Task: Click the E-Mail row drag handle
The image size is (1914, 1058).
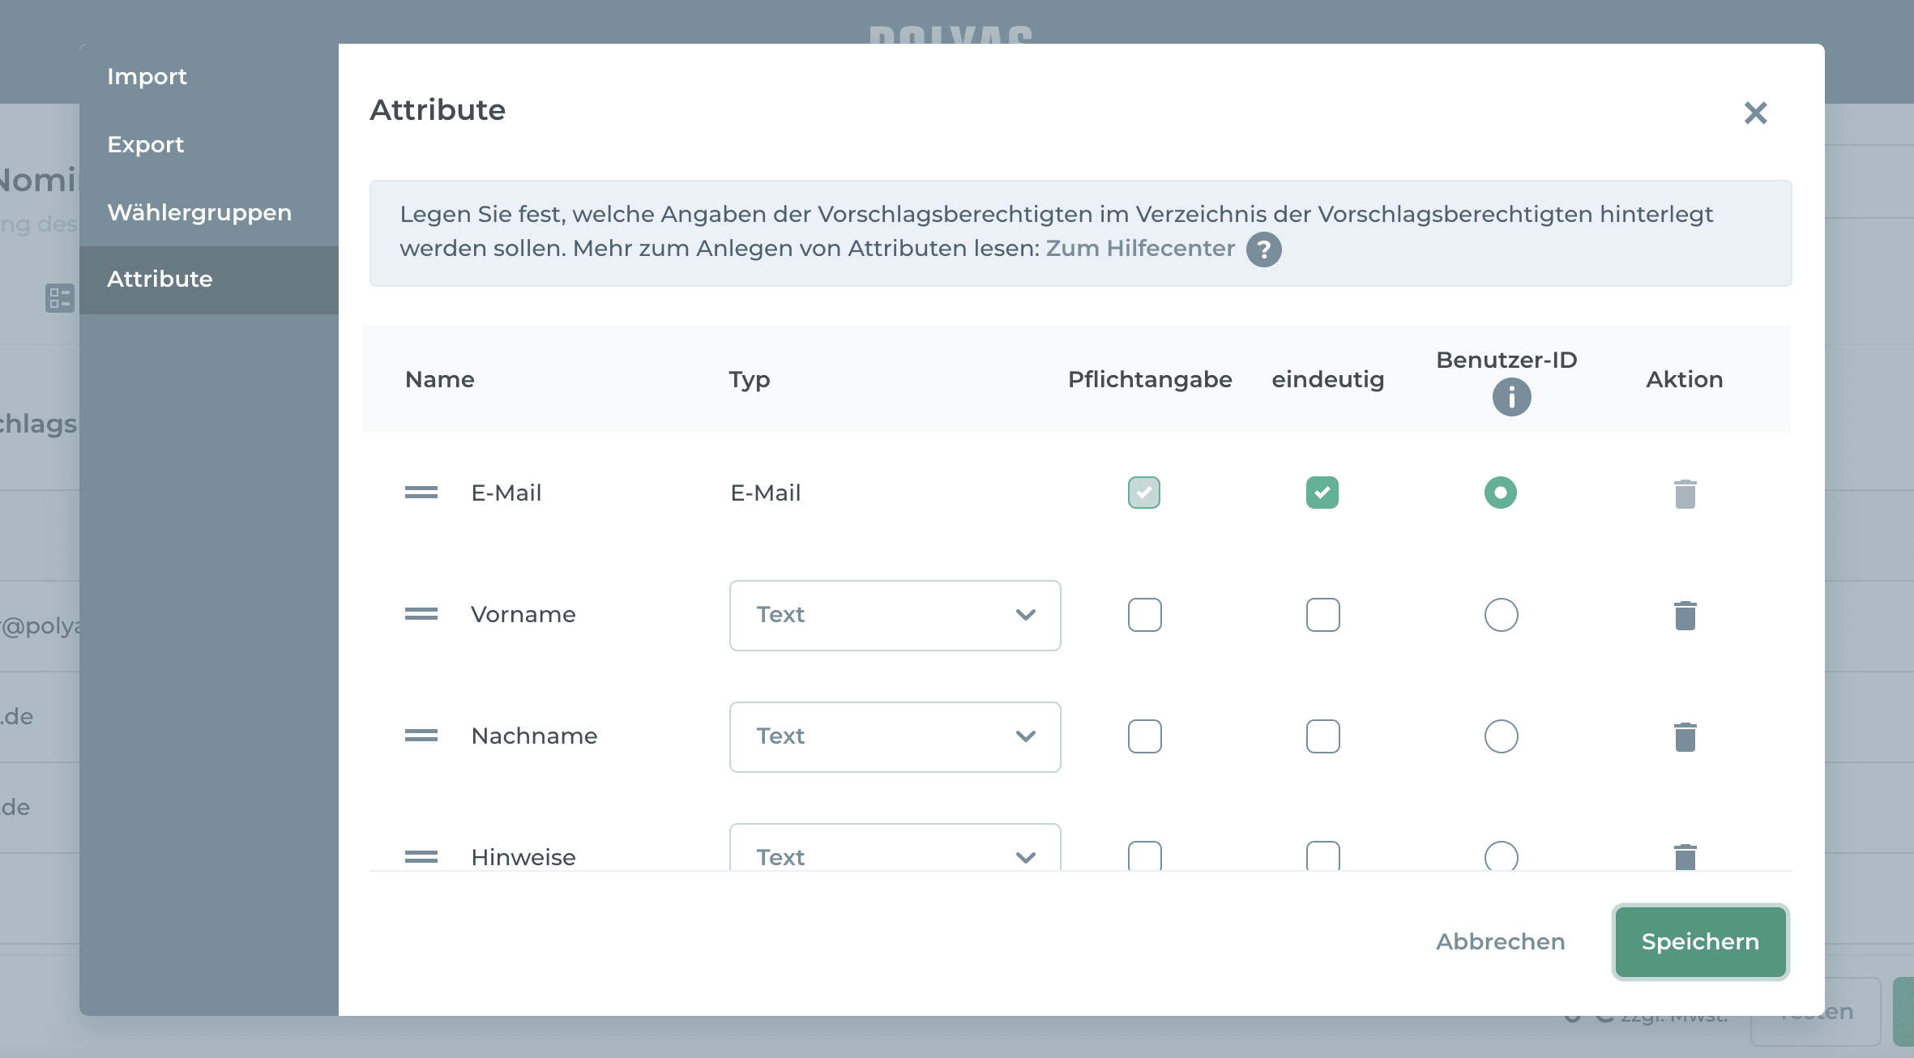Action: (x=421, y=493)
